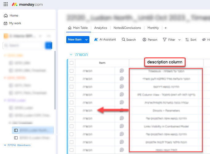The width and height of the screenshot is (210, 154).
Task: Select all items with header checkbox
Action: click(72, 63)
